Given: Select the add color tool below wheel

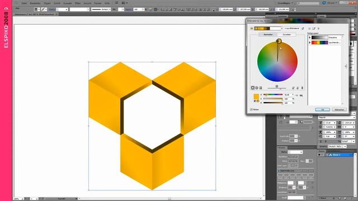Looking at the screenshot, I should (293, 88).
